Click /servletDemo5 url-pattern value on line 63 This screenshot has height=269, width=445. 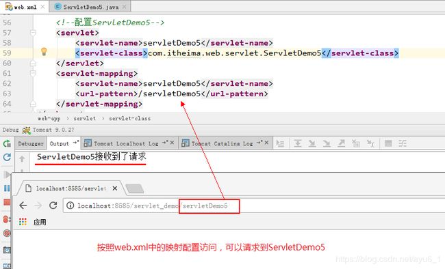pos(169,94)
